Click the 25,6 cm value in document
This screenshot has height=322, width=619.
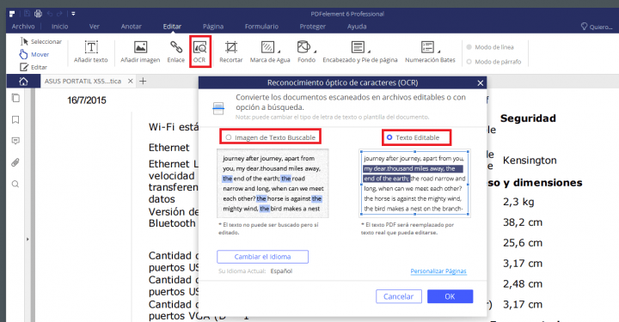pyautogui.click(x=523, y=243)
